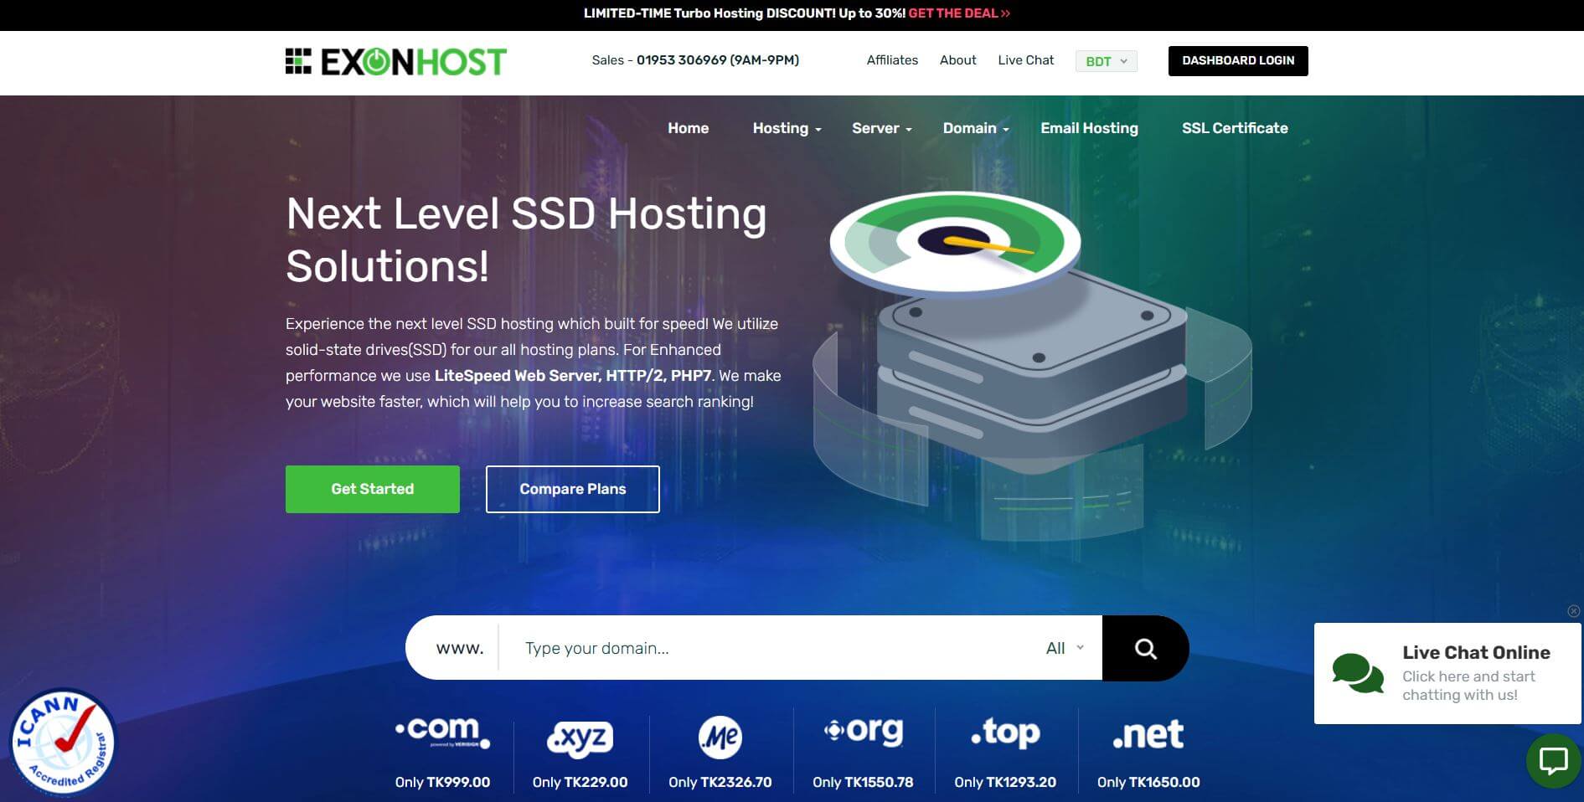Close the Live Chat Online popup
Image resolution: width=1584 pixels, height=802 pixels.
point(1574,611)
